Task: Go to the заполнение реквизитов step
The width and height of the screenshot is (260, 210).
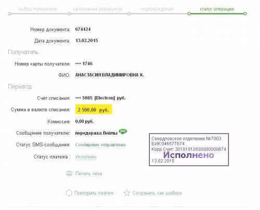Action: pyautogui.click(x=97, y=9)
